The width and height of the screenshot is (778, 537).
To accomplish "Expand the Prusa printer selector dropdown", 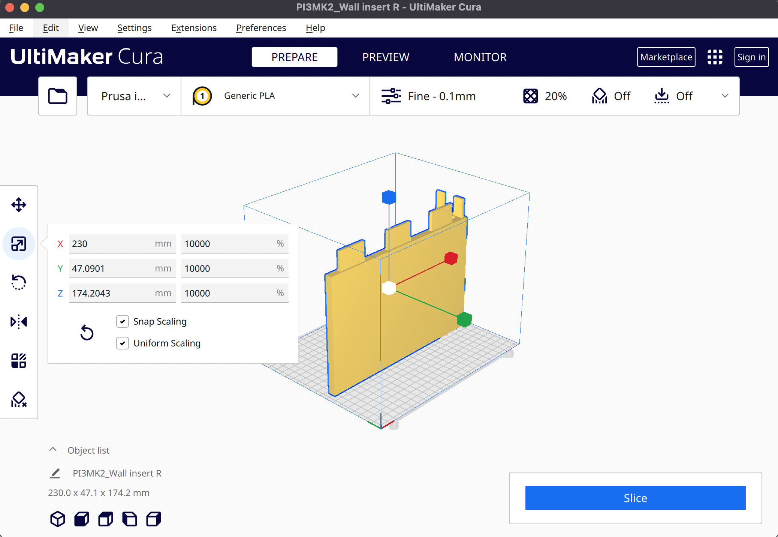I will 134,96.
